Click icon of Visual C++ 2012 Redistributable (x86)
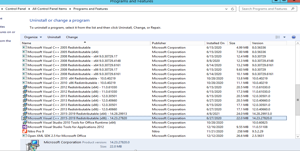300x151 pixels. coord(25,92)
